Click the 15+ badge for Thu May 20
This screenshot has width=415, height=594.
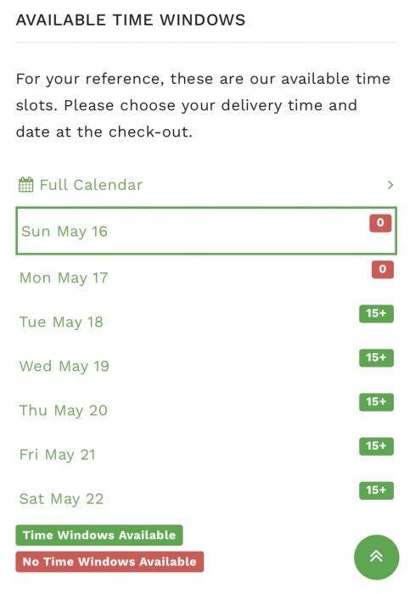point(376,402)
